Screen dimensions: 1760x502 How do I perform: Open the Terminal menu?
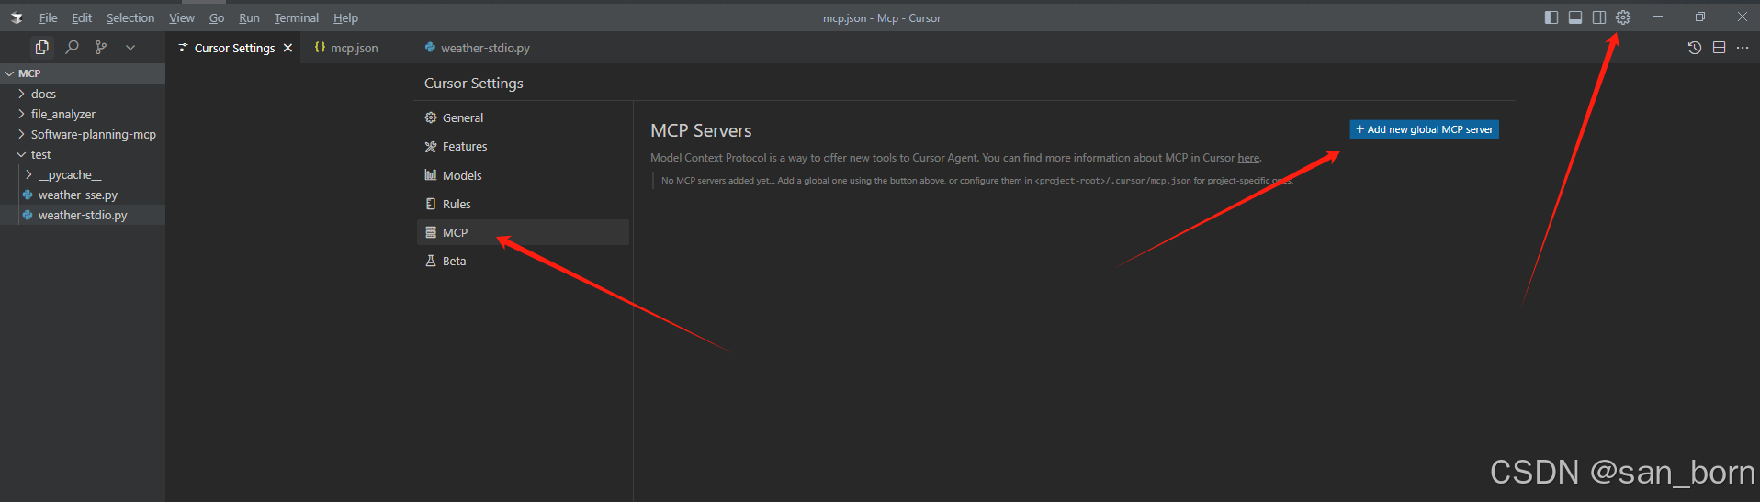(x=296, y=17)
